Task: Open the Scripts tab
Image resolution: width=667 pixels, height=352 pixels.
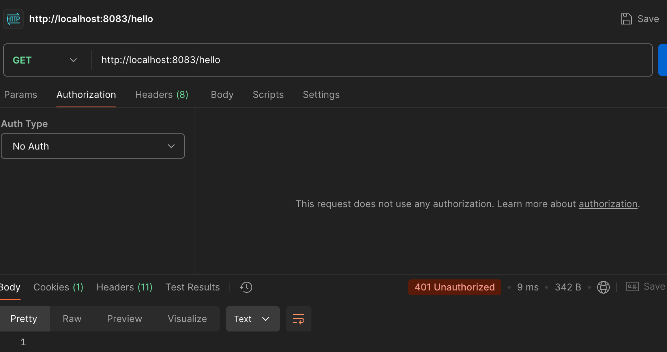Action: (x=268, y=95)
